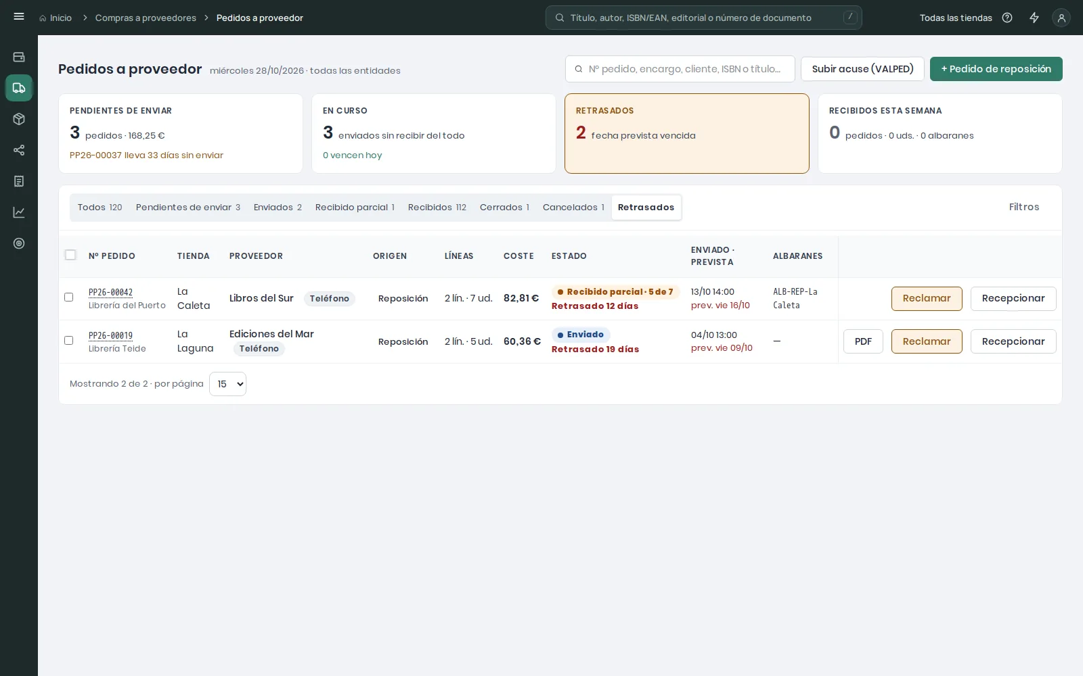The width and height of the screenshot is (1083, 676).
Task: Expand the rows per page dropdown
Action: click(227, 384)
